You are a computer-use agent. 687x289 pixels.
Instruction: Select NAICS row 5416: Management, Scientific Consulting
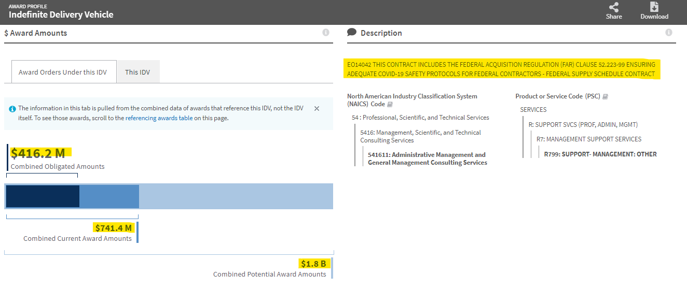(421, 136)
